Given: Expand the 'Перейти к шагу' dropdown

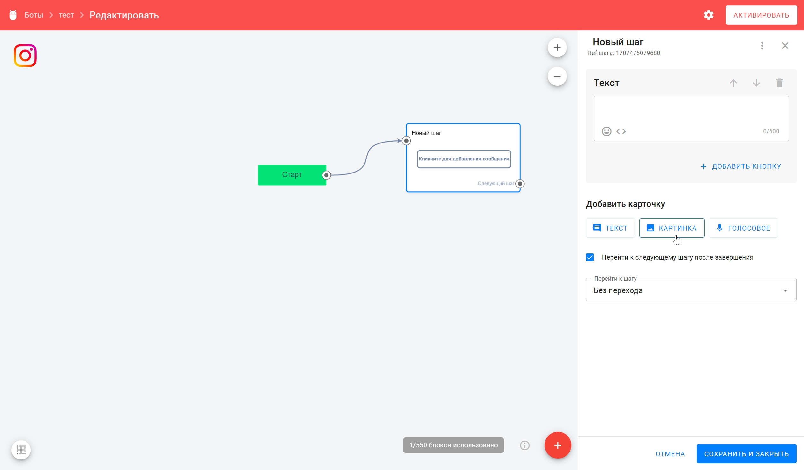Looking at the screenshot, I should click(691, 290).
